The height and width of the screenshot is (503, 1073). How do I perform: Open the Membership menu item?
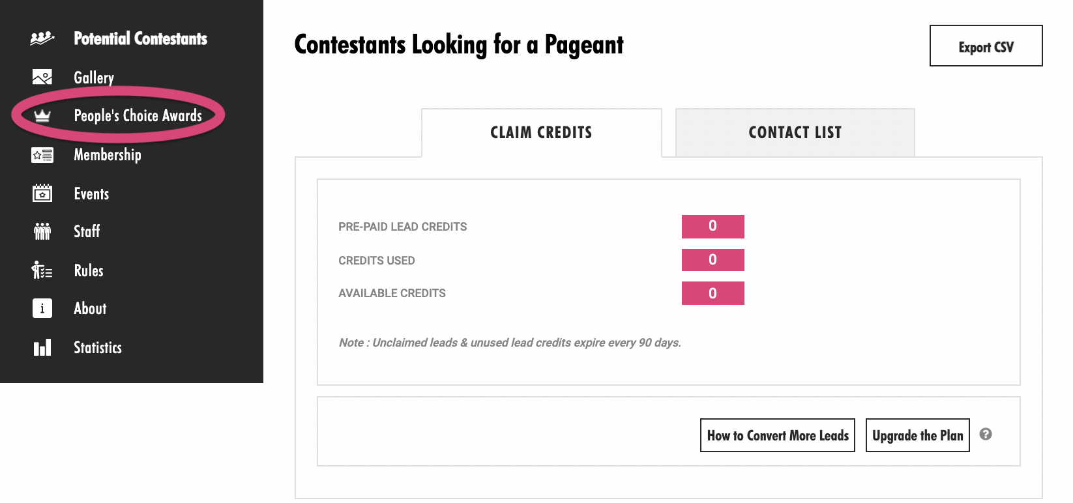108,155
